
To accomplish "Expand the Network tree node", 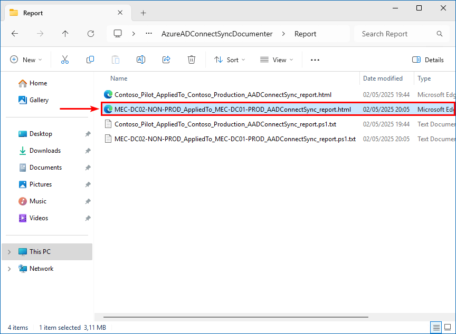I will click(x=9, y=269).
